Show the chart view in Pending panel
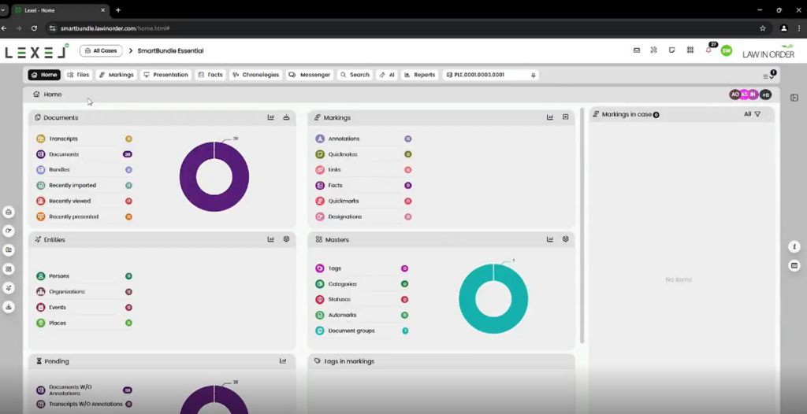 click(x=283, y=361)
